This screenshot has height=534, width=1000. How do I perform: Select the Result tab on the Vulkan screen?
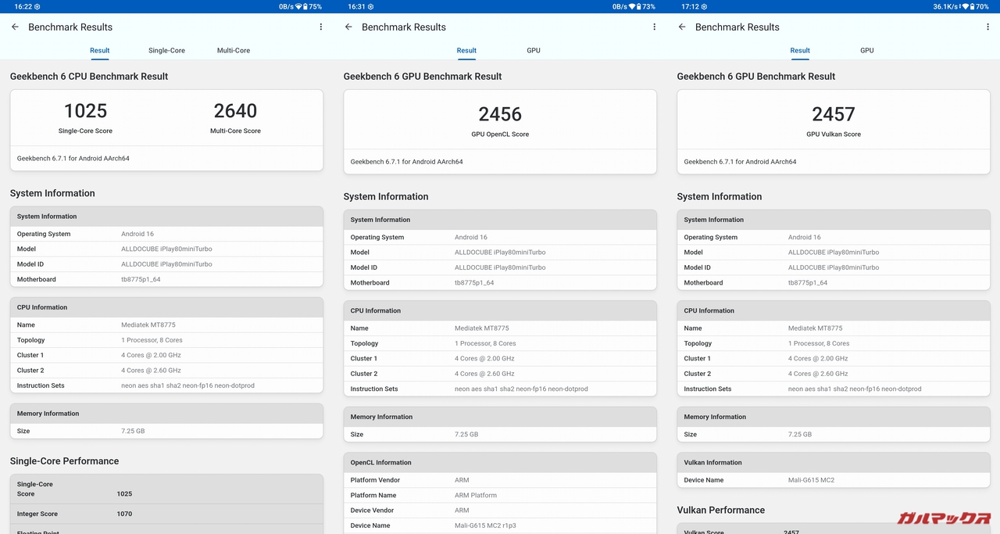800,50
